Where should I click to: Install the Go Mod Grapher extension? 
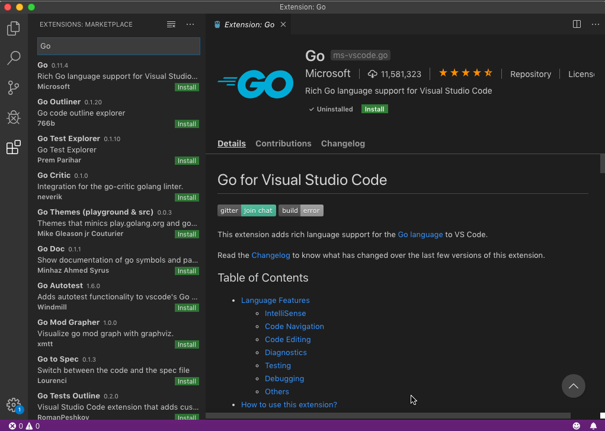(x=187, y=344)
